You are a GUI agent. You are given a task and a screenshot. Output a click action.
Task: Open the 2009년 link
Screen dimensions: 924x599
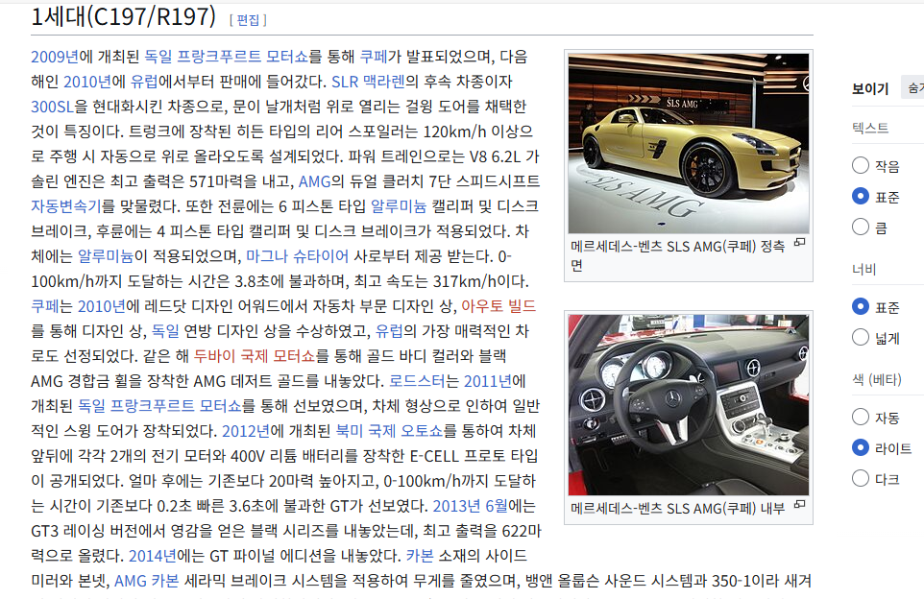tap(54, 57)
